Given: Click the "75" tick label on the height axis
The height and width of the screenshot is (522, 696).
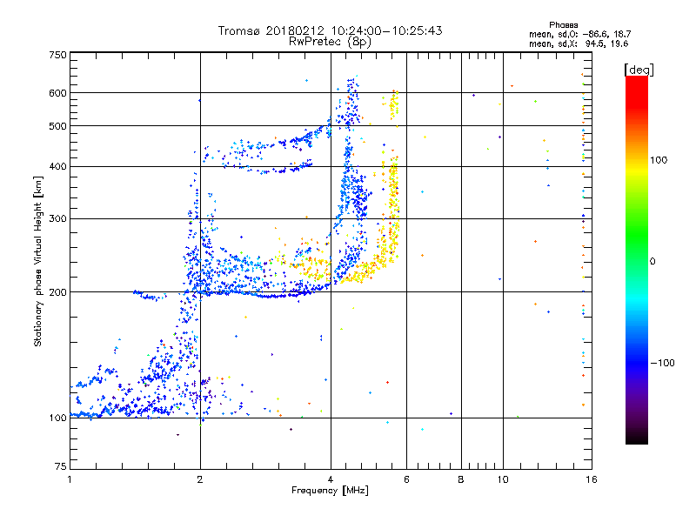Looking at the screenshot, I should [x=61, y=466].
